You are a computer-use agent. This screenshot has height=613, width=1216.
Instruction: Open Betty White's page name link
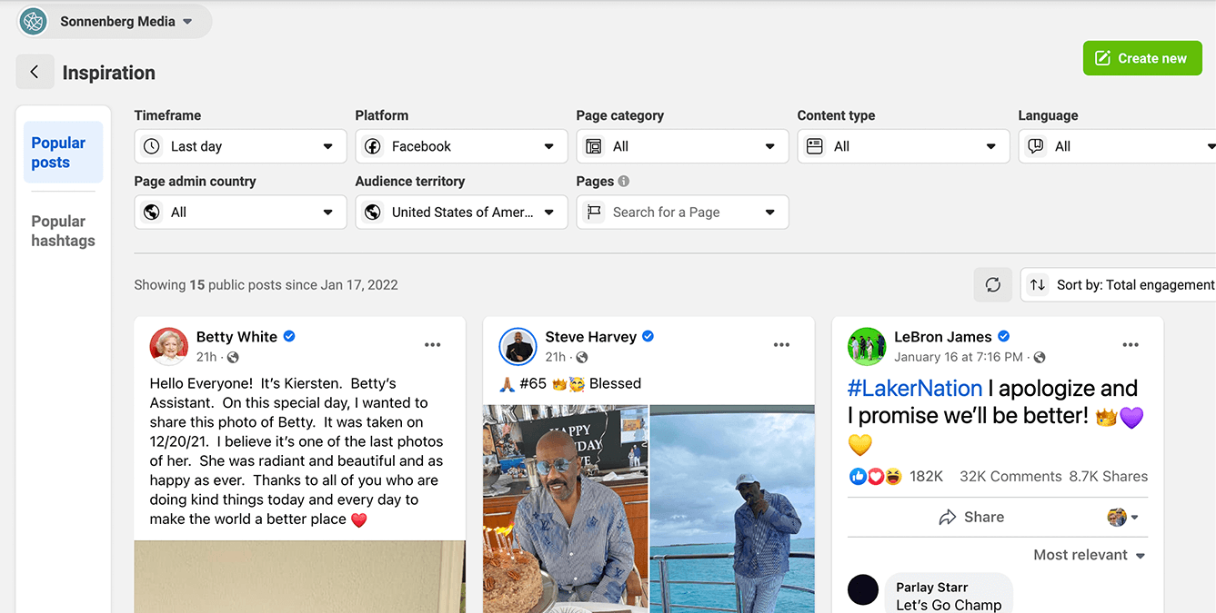click(236, 337)
